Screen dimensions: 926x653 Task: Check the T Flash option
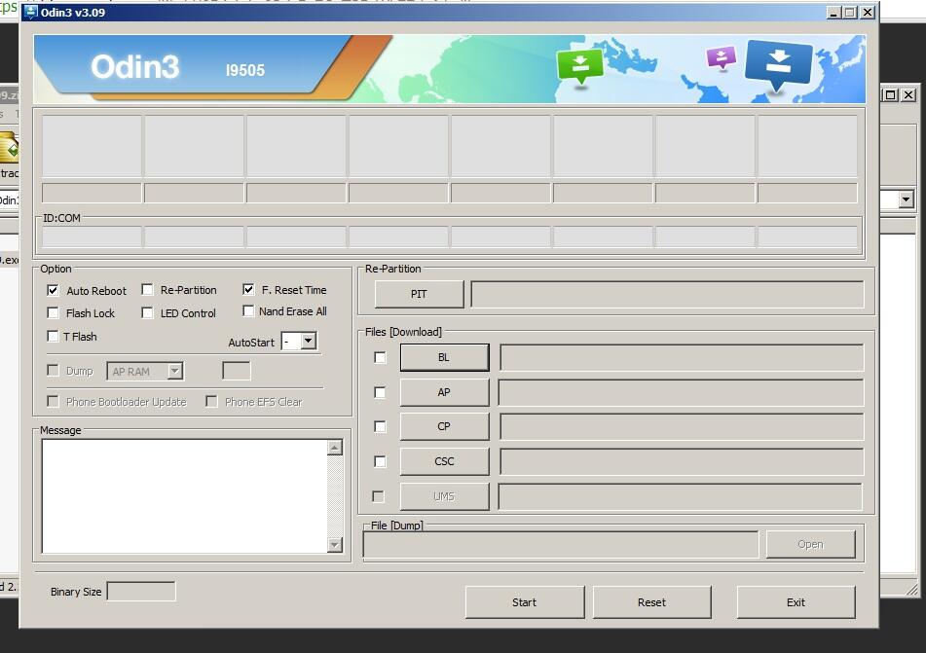(54, 337)
